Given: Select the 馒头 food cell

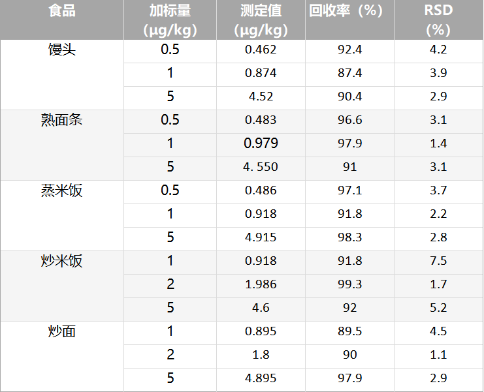Looking at the screenshot, I should point(62,50).
